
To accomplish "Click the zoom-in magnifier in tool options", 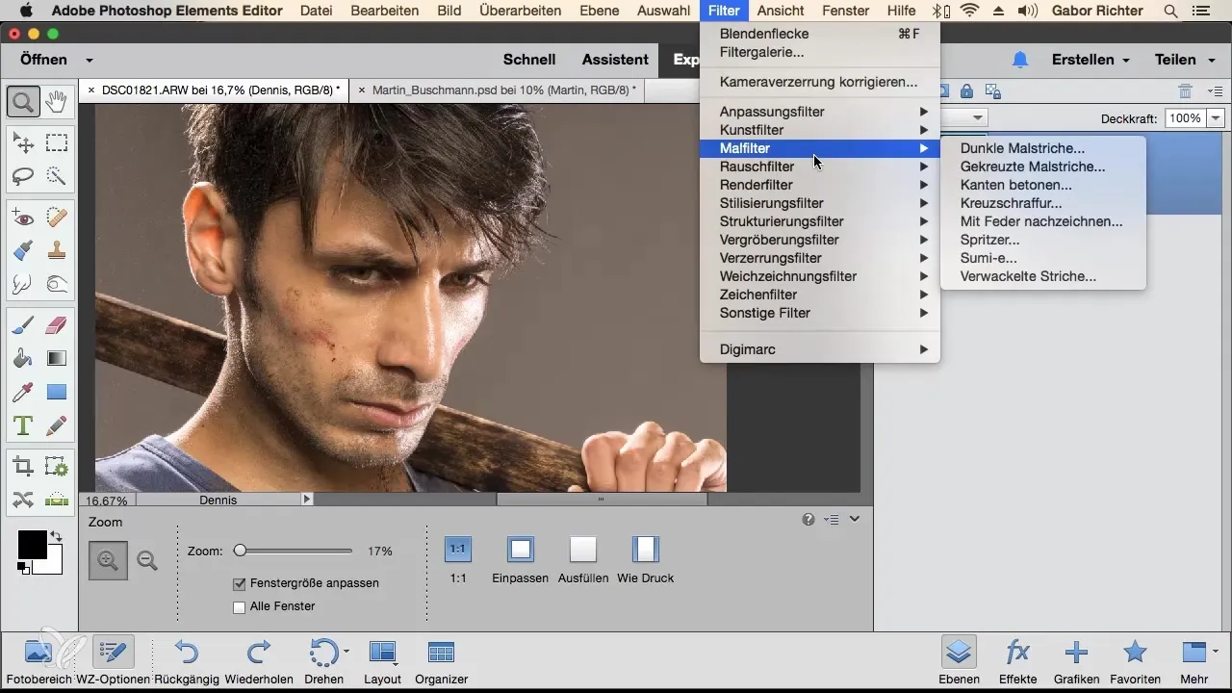I will point(108,560).
